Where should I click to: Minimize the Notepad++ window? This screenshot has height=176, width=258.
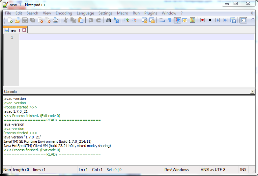[x=227, y=4]
